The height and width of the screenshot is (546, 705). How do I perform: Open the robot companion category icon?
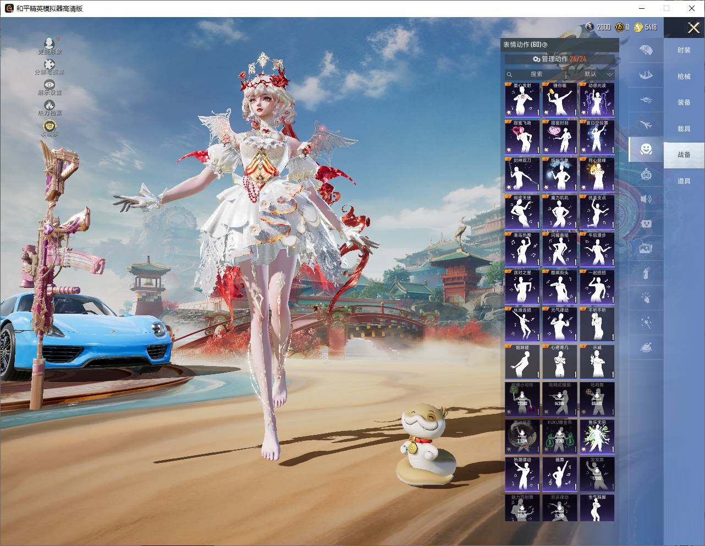point(646,174)
